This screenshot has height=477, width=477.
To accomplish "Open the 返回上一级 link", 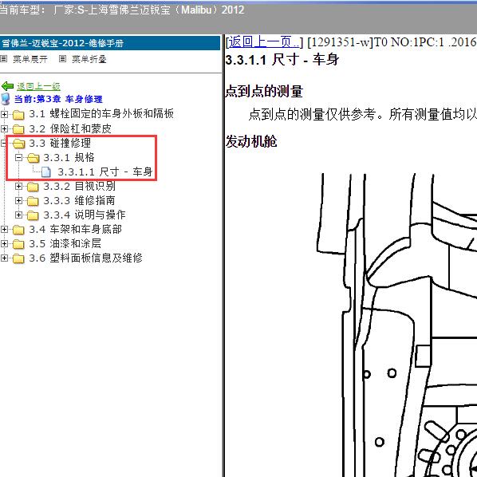I will 38,86.
